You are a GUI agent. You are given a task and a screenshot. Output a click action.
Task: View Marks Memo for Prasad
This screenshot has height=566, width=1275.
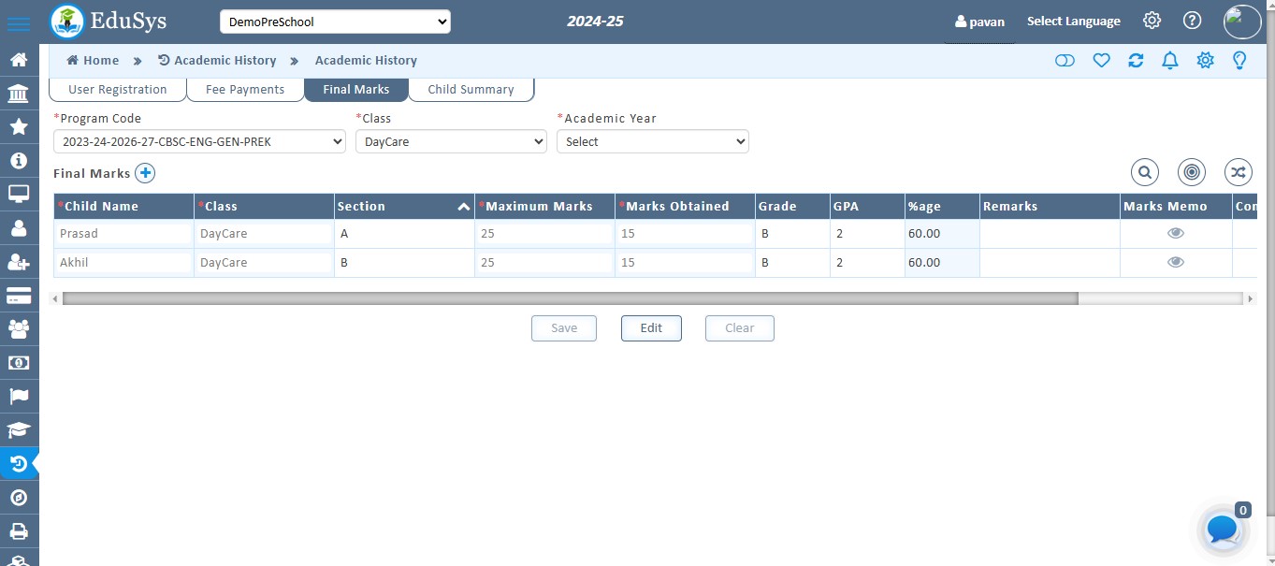[x=1175, y=234]
